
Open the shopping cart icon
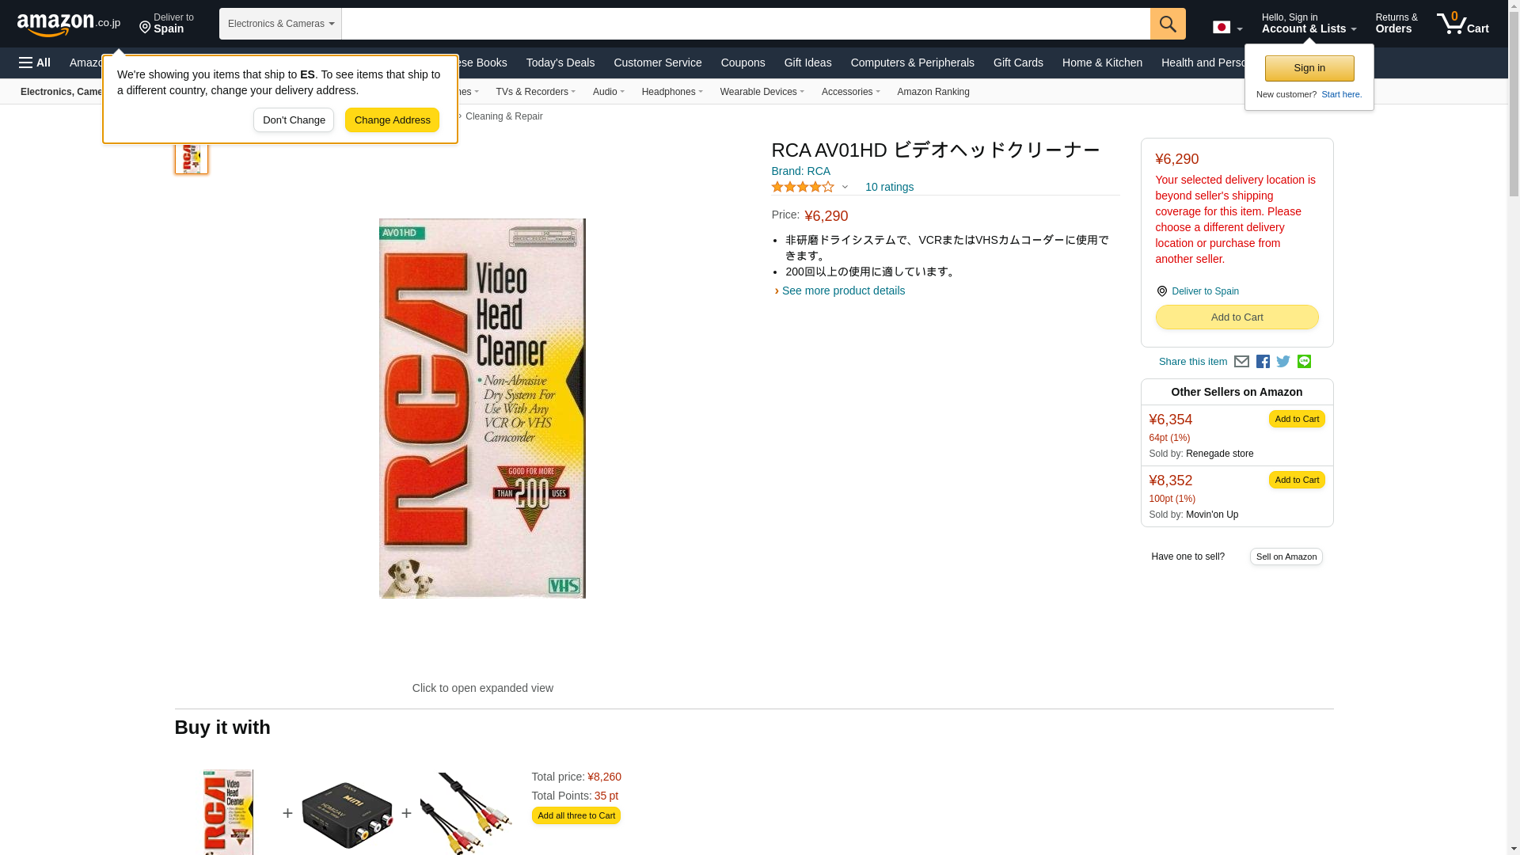click(1463, 24)
